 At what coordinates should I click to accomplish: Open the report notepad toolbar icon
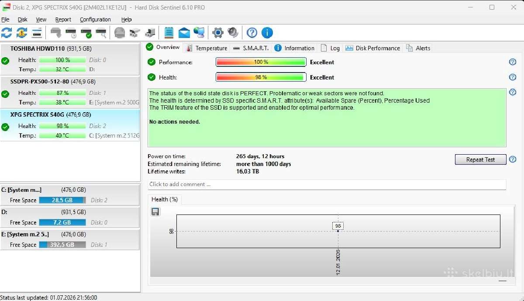click(169, 32)
